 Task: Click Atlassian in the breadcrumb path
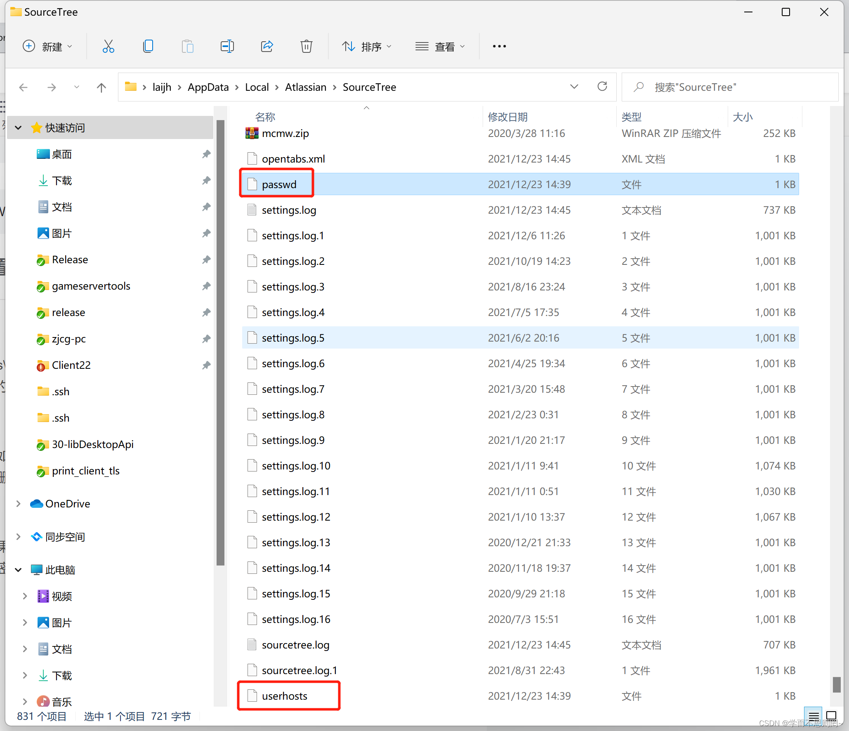pyautogui.click(x=305, y=87)
